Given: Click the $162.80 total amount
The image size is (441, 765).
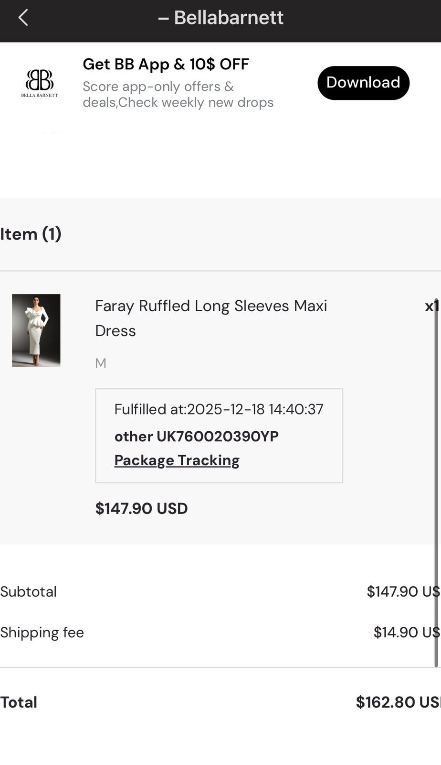Looking at the screenshot, I should point(398,702).
